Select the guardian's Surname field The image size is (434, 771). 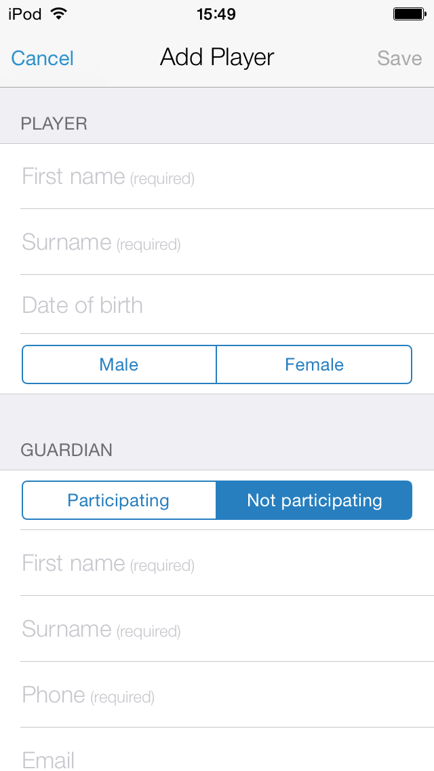(217, 629)
